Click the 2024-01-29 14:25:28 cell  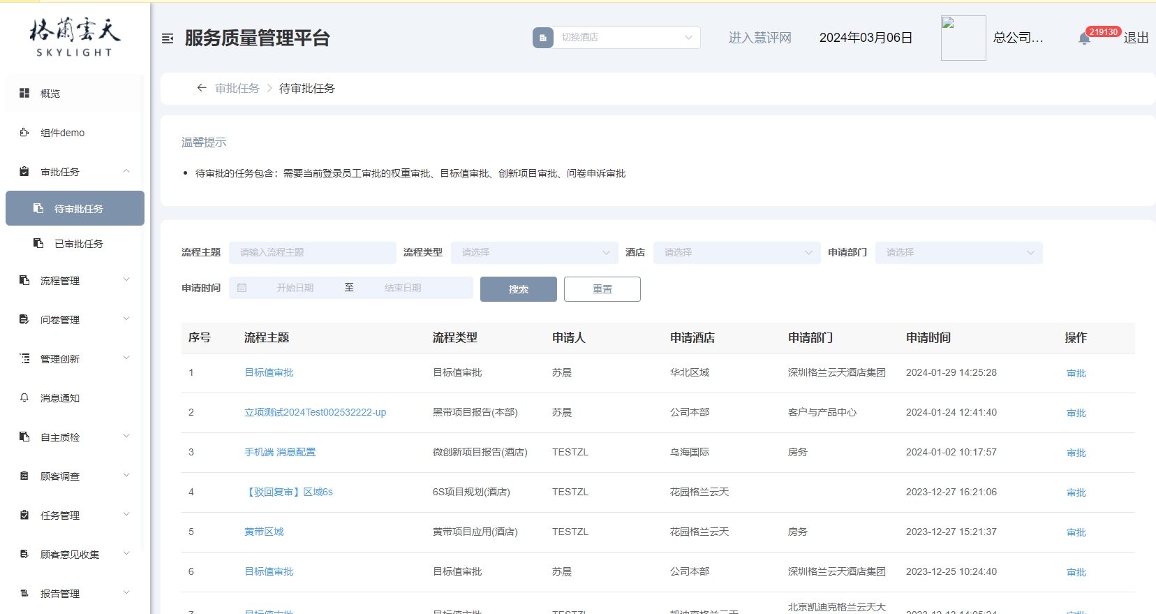pos(951,372)
